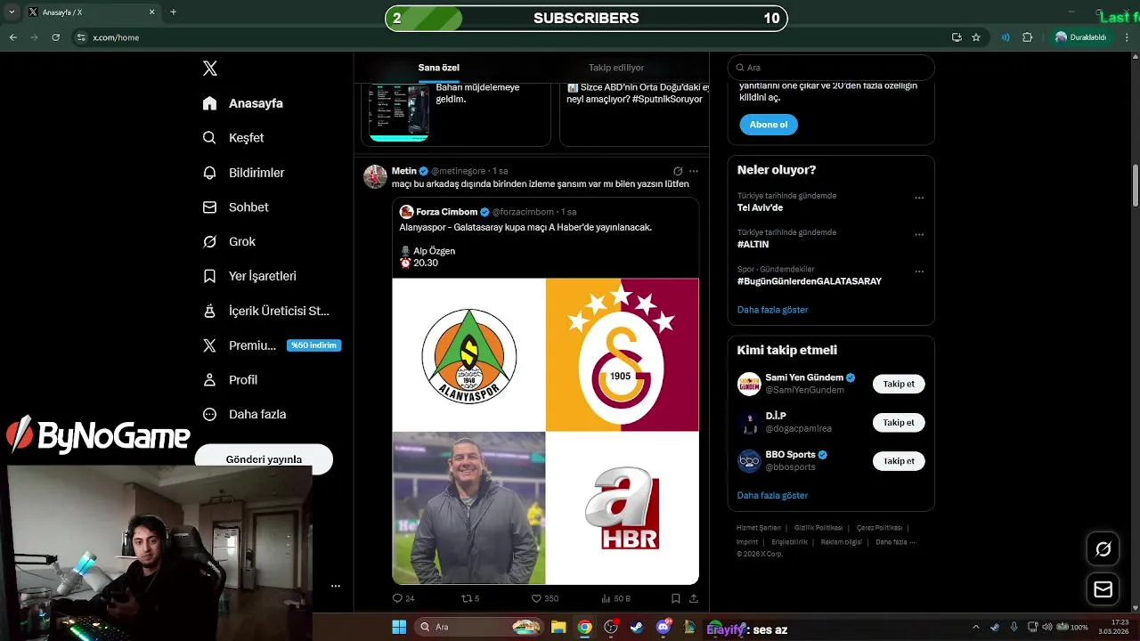This screenshot has height=641, width=1140.
Task: Open Premium X icon in sidebar
Action: (x=209, y=345)
